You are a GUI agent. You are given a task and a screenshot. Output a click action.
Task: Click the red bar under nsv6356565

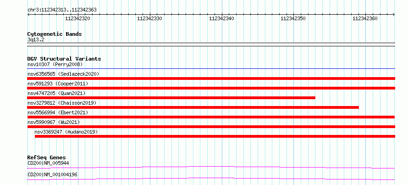[211, 78]
